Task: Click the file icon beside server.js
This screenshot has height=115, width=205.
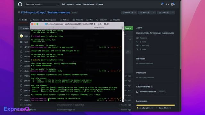Action: point(21,105)
